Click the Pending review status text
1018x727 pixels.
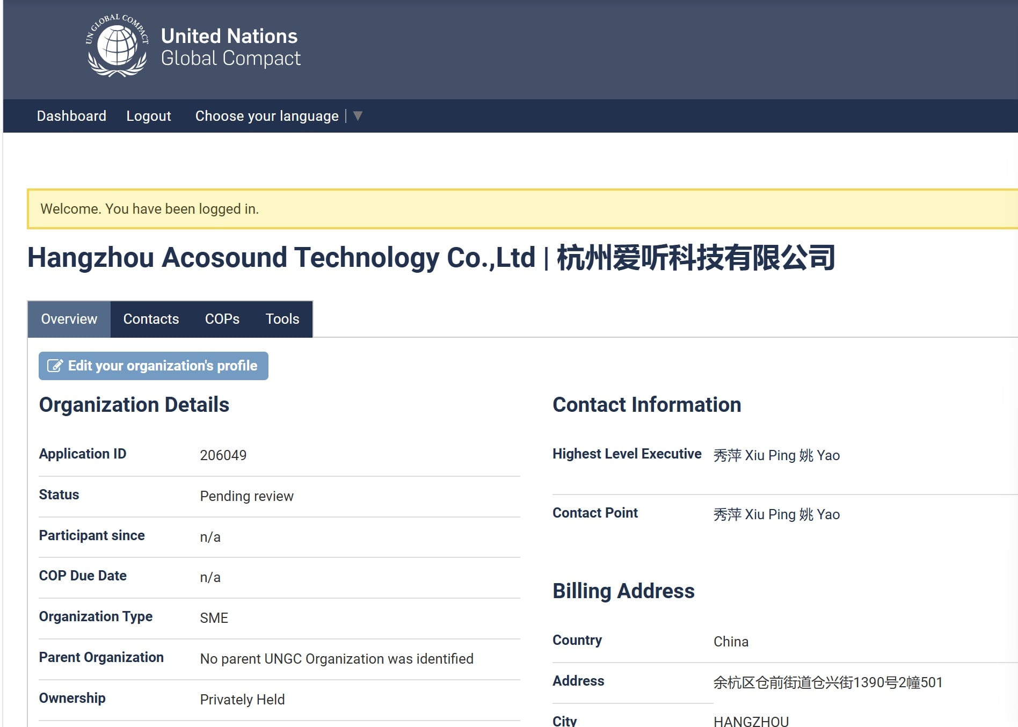pos(247,496)
